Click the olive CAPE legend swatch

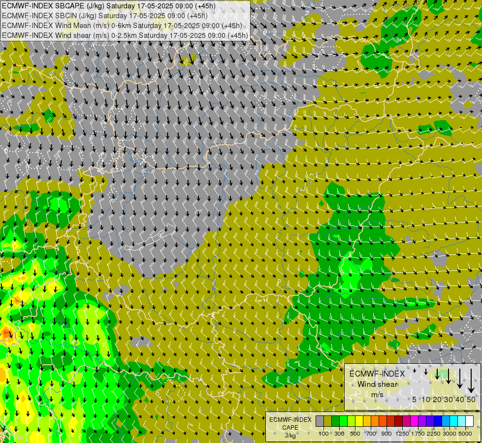coord(327,421)
